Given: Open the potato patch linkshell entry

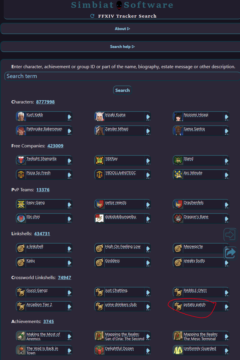Looking at the screenshot, I should click(x=194, y=305).
